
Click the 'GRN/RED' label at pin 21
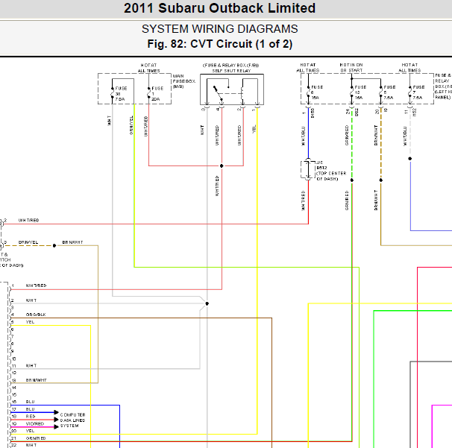pyautogui.click(x=36, y=438)
